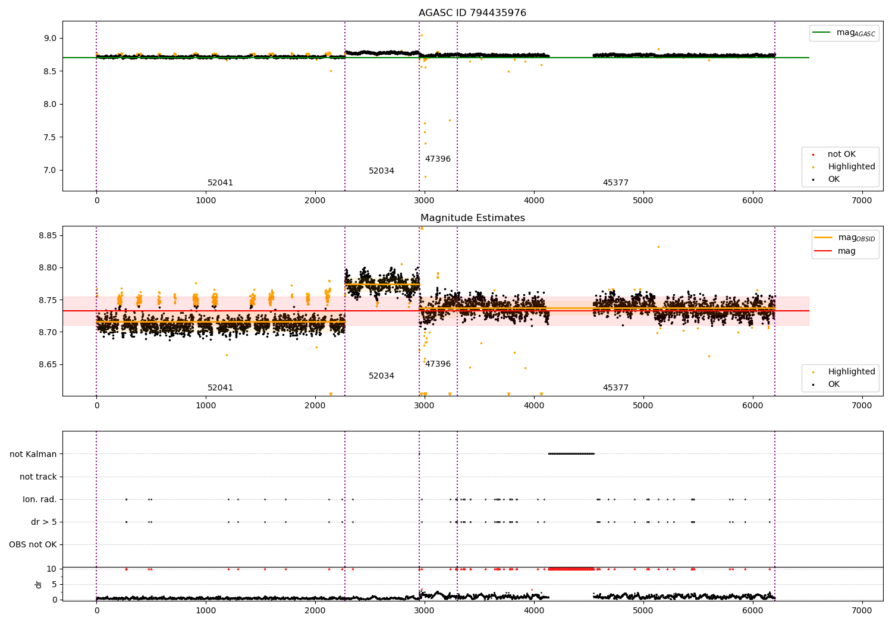Click the 8.75 y-axis tick label
The width and height of the screenshot is (892, 624).
click(x=48, y=300)
